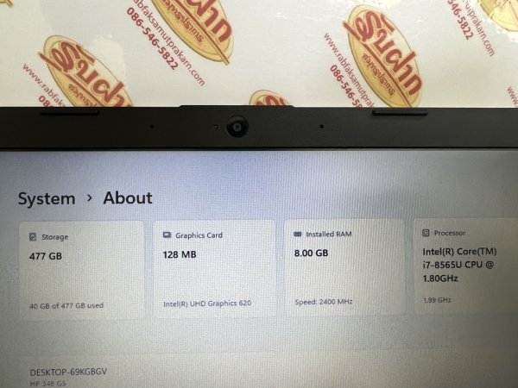Click the Processor chip icon

[426, 233]
